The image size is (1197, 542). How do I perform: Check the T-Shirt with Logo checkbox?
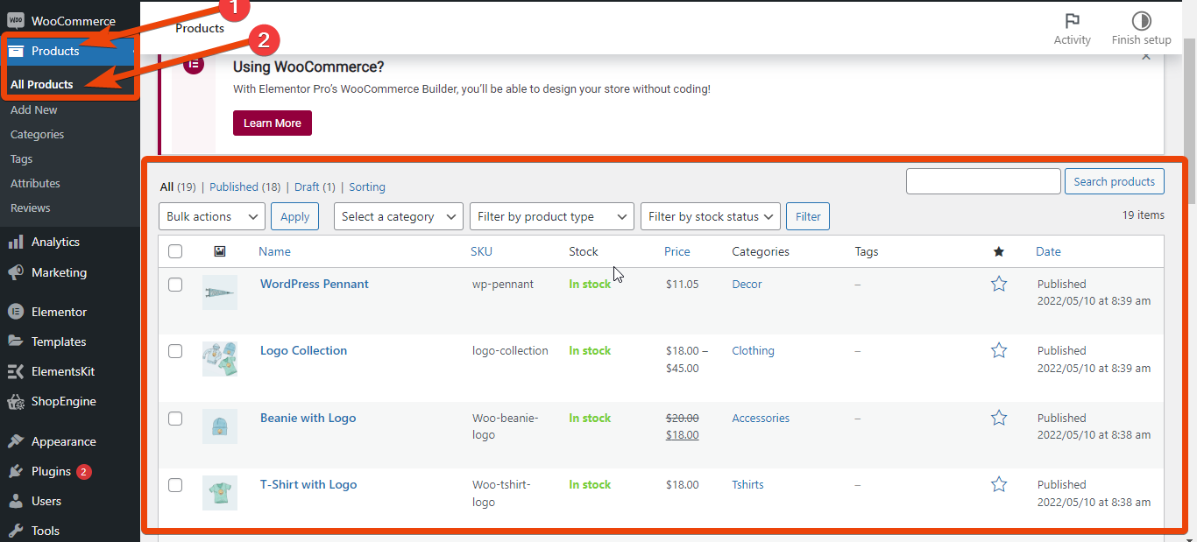click(x=175, y=485)
